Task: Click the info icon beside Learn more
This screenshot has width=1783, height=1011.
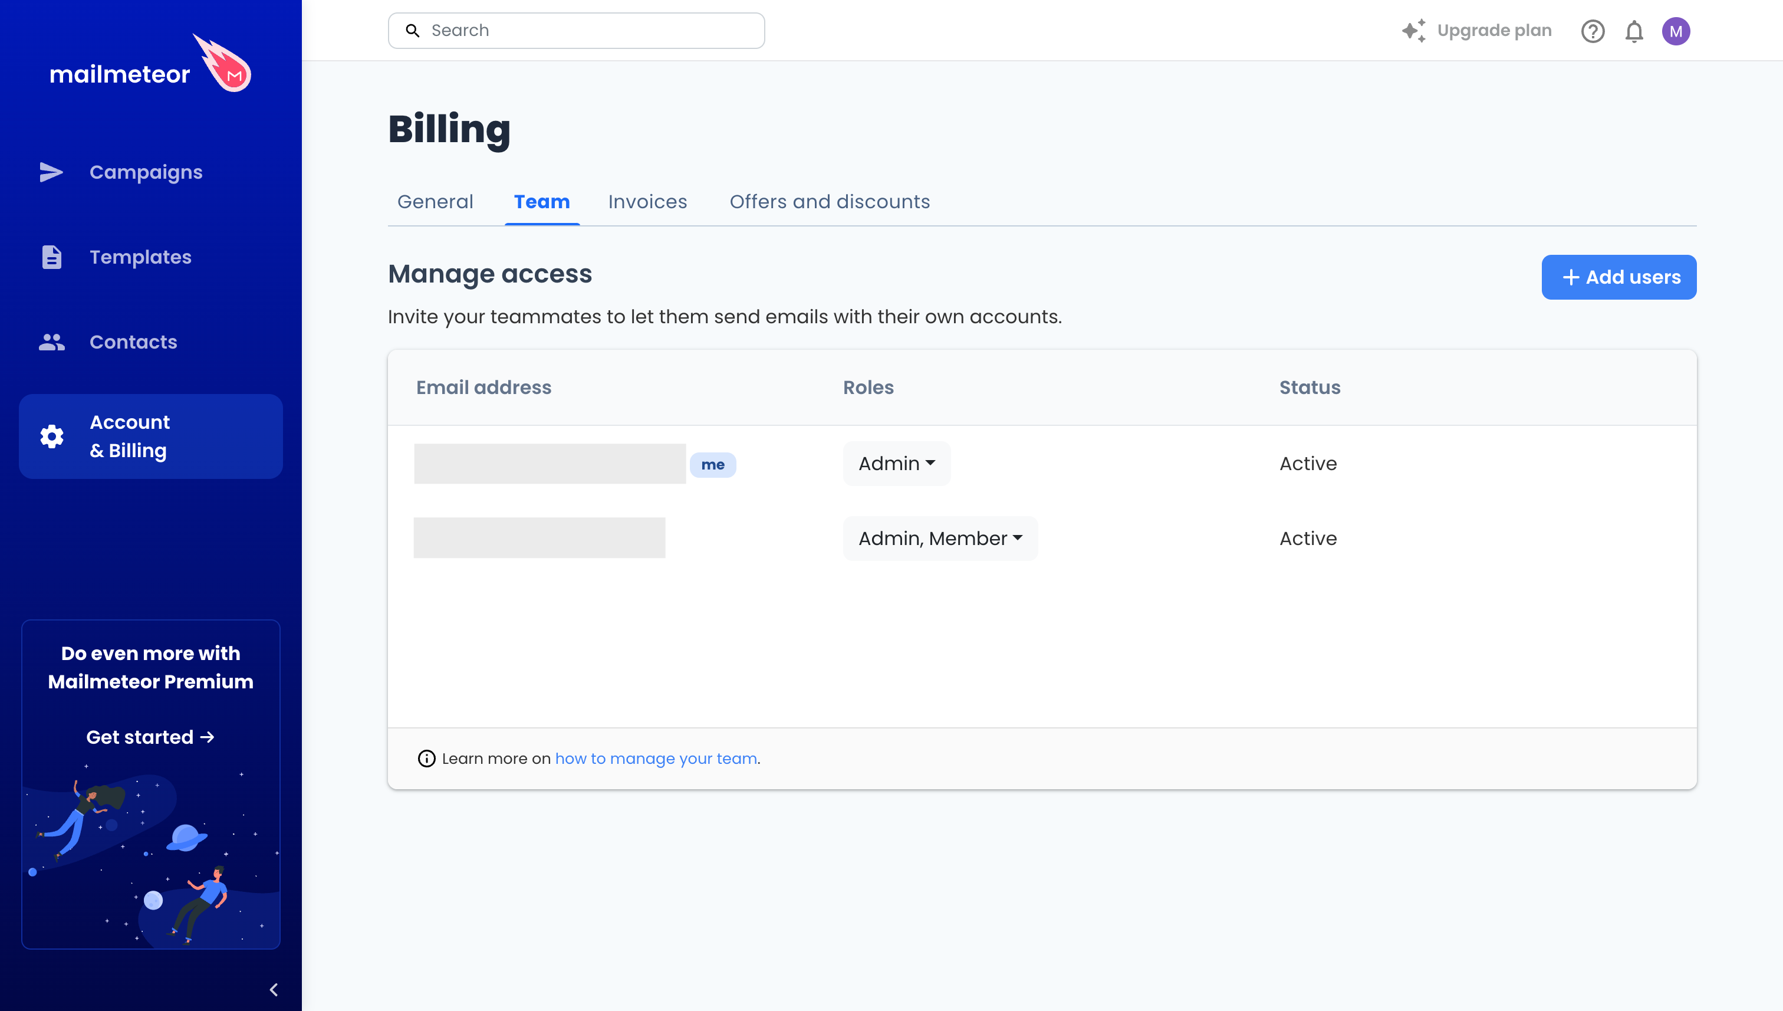Action: [x=426, y=759]
